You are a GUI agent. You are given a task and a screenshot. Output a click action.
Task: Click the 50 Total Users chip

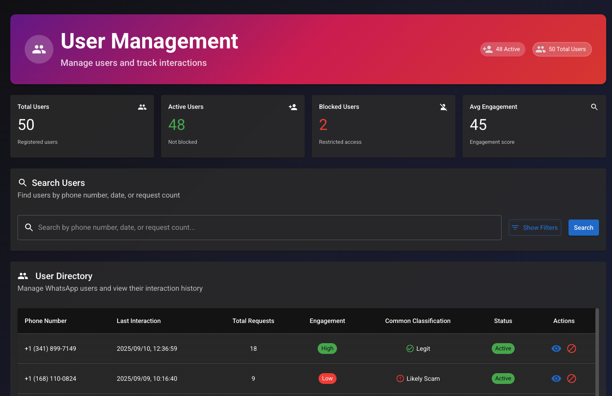562,49
